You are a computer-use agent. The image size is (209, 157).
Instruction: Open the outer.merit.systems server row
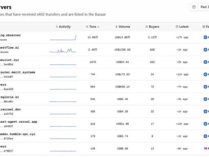tap(105, 74)
